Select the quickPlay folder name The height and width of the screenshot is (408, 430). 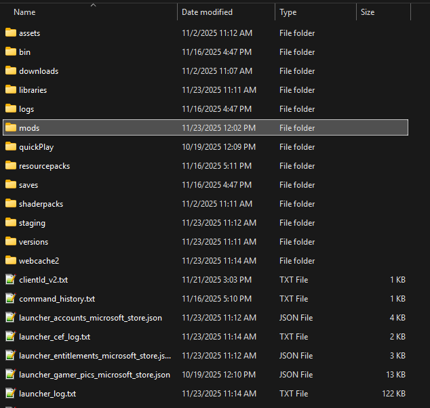click(37, 147)
